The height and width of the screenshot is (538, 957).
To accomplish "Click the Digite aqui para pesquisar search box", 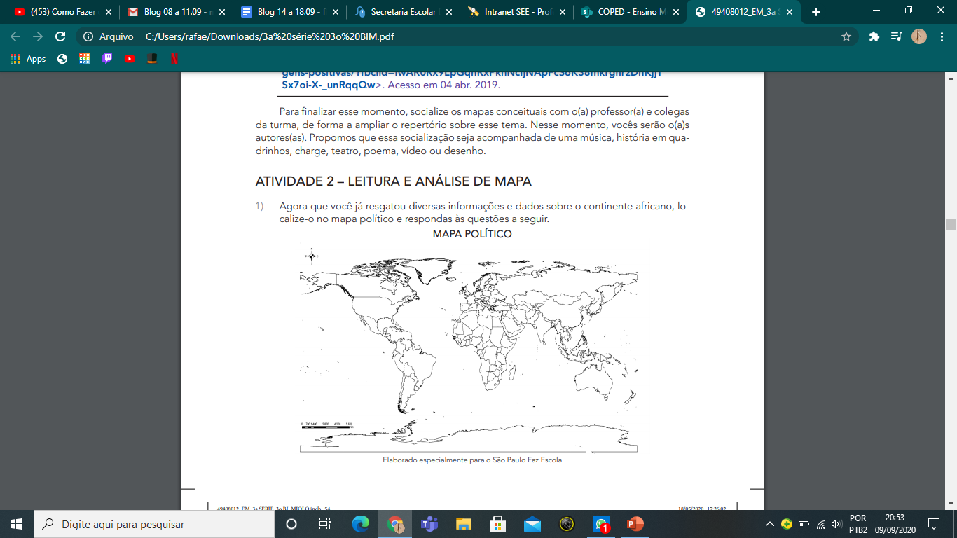I will (x=153, y=524).
